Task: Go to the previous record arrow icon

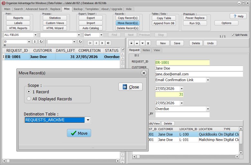Action: 96,43
